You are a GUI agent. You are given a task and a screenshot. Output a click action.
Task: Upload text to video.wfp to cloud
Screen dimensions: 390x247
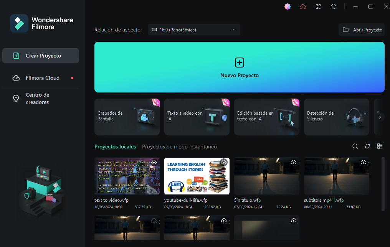154,162
